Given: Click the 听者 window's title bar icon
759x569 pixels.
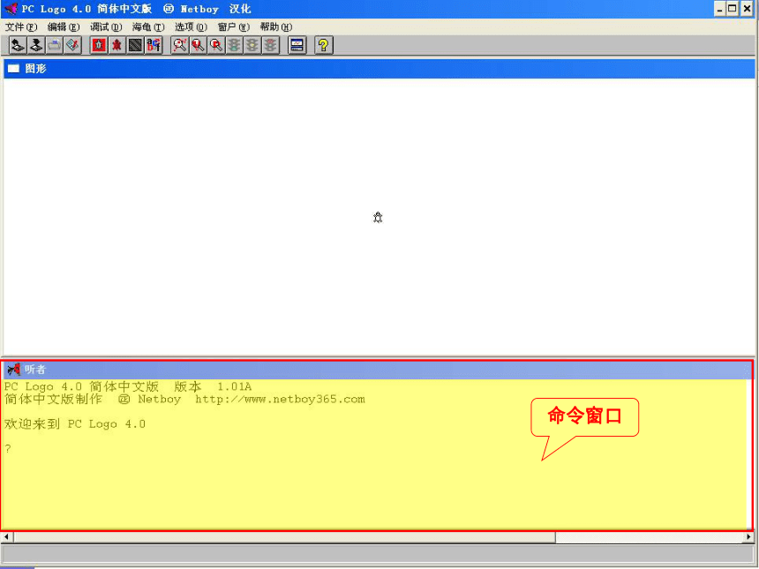Looking at the screenshot, I should (x=13, y=370).
